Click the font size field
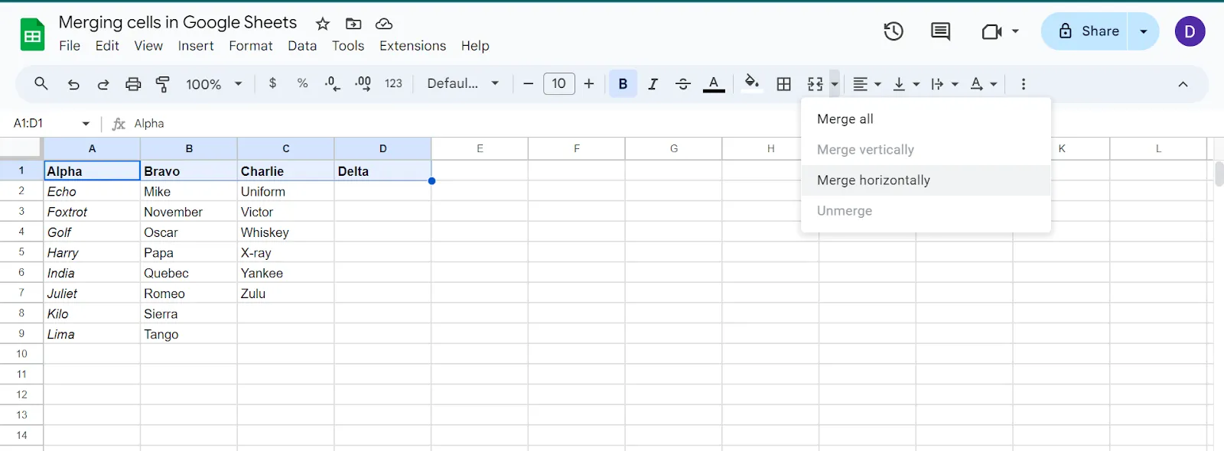Viewport: 1224px width, 451px height. coord(558,83)
